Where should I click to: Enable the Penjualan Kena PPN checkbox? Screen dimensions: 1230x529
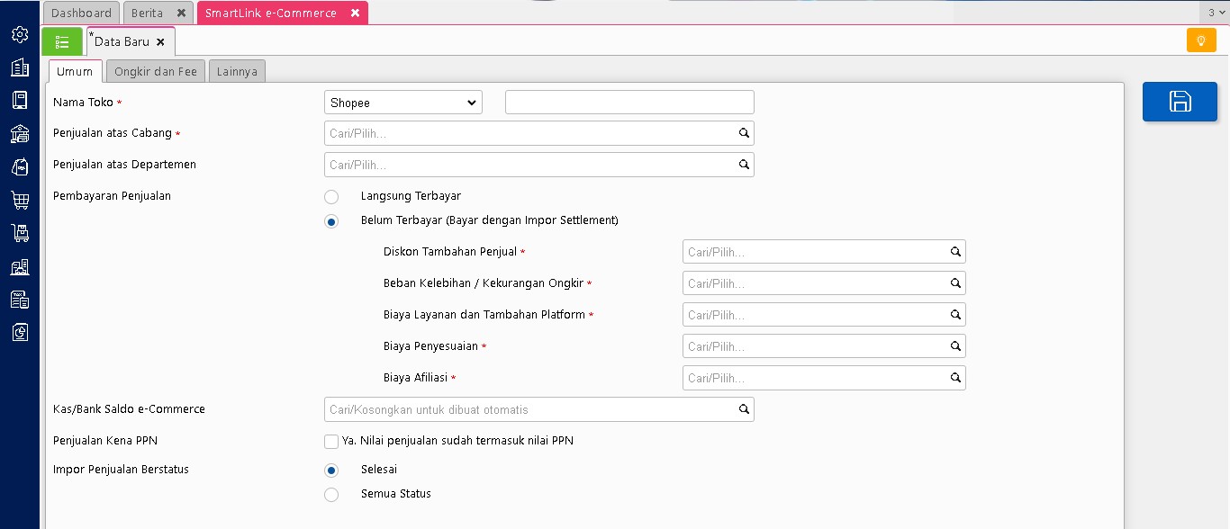pyautogui.click(x=331, y=441)
